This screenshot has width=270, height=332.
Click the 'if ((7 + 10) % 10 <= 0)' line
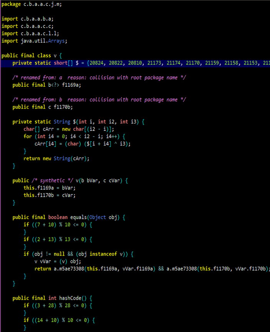tap(58, 225)
